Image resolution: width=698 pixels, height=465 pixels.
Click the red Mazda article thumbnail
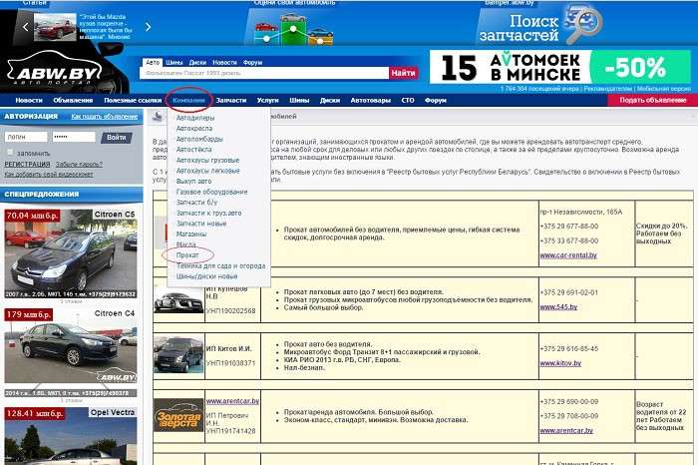click(55, 28)
